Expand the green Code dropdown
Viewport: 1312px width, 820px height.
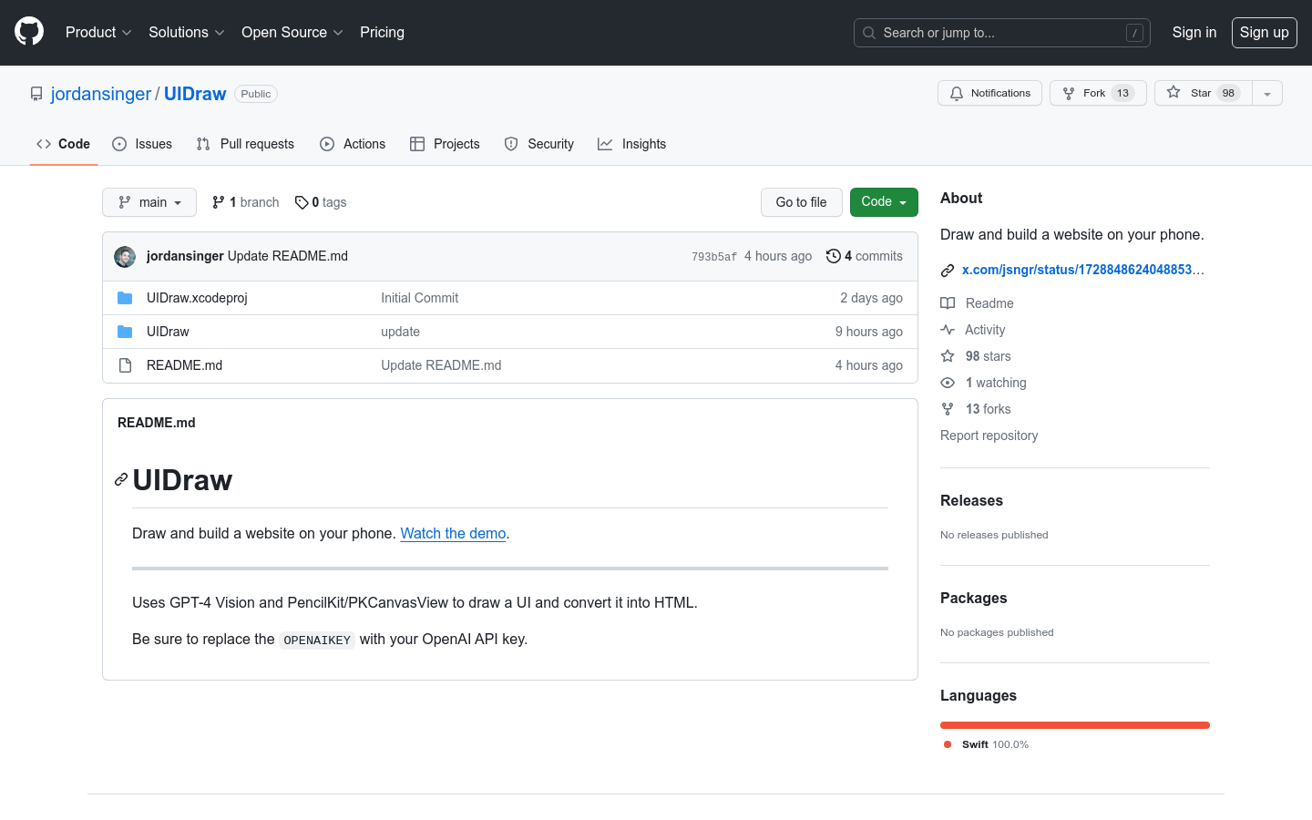[x=883, y=202]
